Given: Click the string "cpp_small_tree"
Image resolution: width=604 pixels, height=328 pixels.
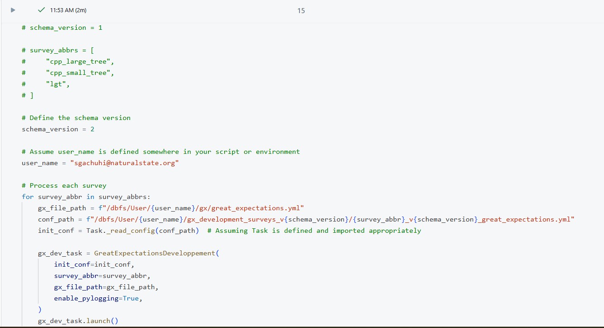Looking at the screenshot, I should 78,73.
